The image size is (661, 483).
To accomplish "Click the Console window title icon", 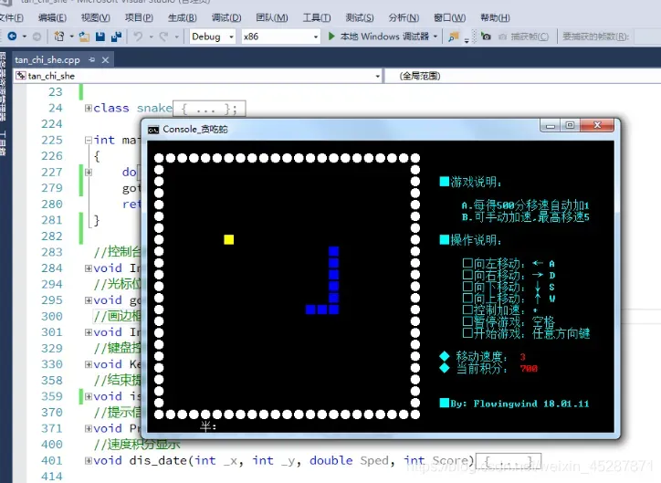I will point(153,130).
